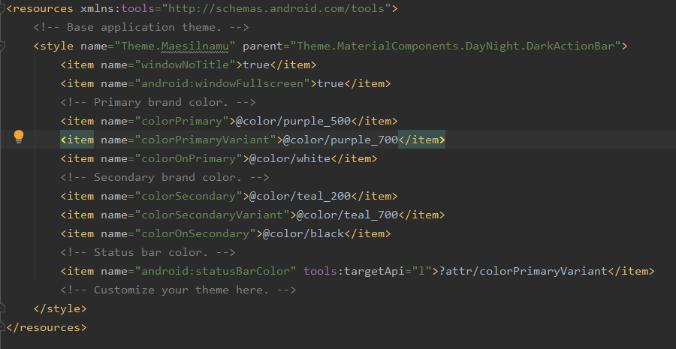The width and height of the screenshot is (676, 349).
Task: Click the @color/teal_700 reference
Action: pos(347,215)
